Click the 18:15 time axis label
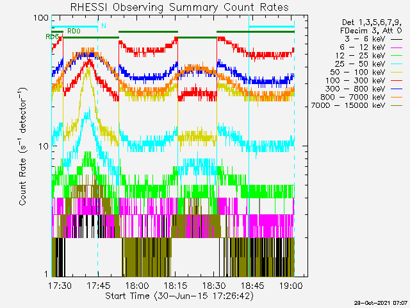Image resolution: width=410 pixels, height=308 pixels. [176, 286]
